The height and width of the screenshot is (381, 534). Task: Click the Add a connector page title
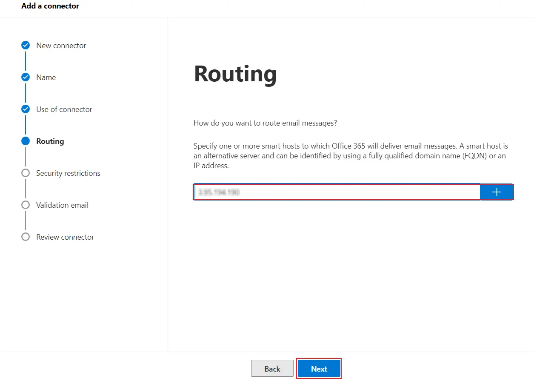(x=50, y=6)
